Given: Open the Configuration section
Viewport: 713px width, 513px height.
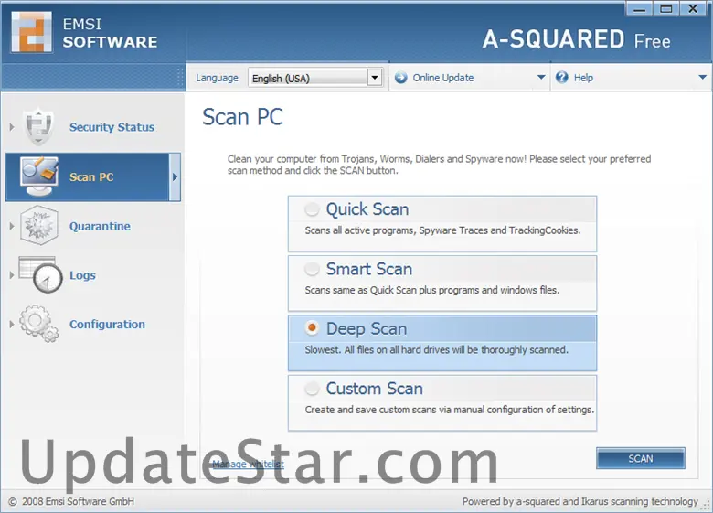Looking at the screenshot, I should tap(107, 325).
